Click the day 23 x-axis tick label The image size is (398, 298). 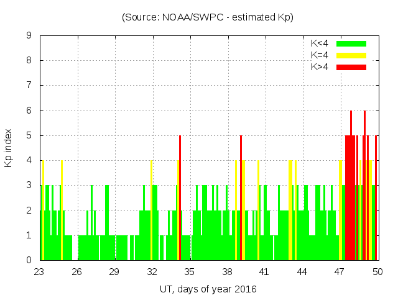pos(40,272)
